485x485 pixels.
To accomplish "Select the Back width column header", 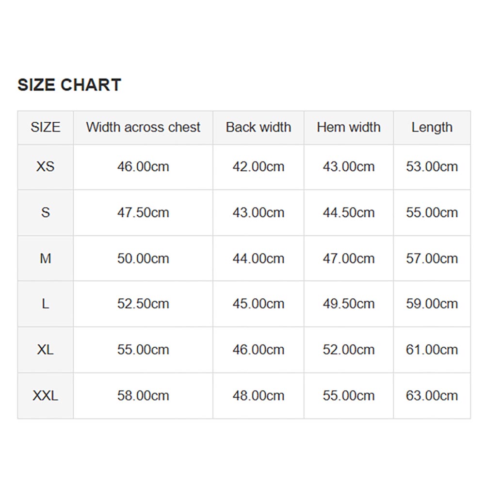I will pyautogui.click(x=259, y=128).
